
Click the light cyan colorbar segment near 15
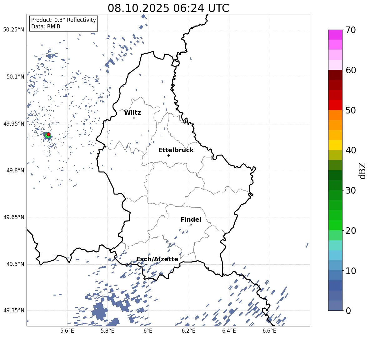click(335, 245)
